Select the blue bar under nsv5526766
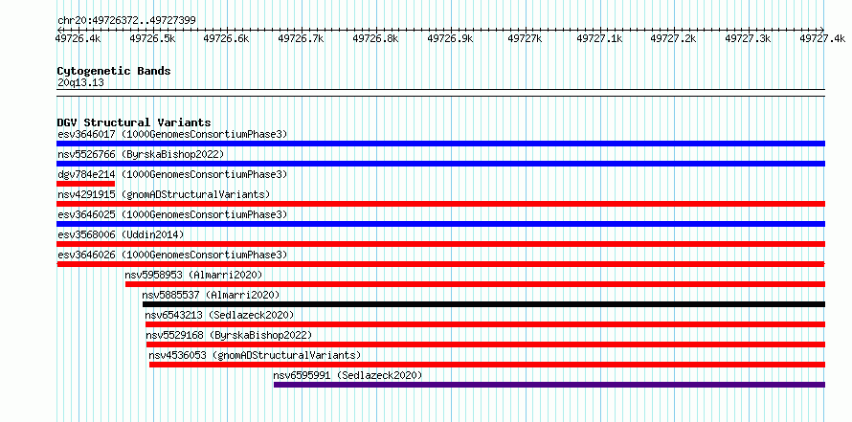The image size is (852, 422). (x=440, y=164)
